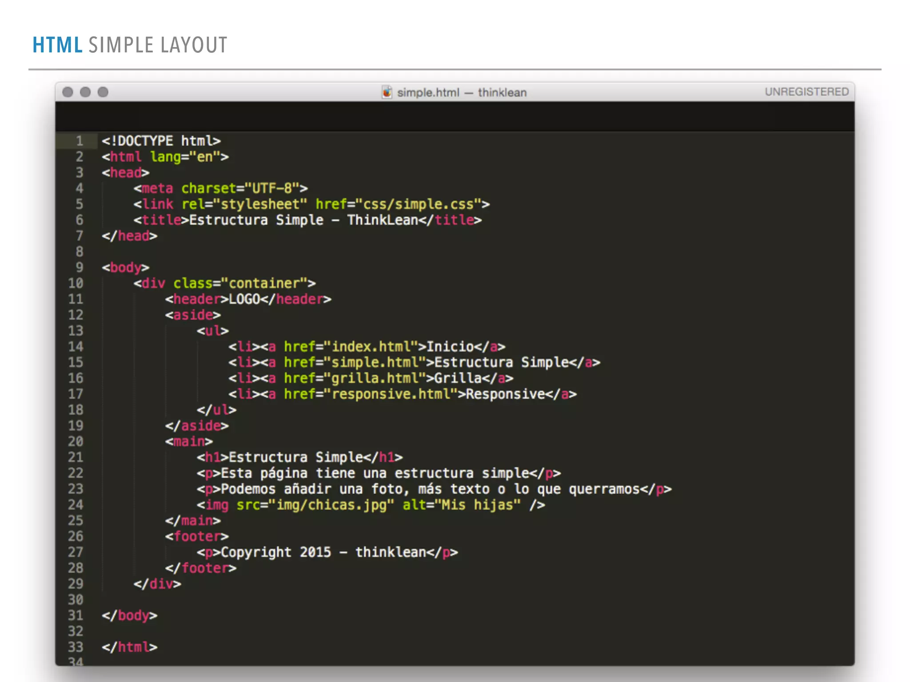Click the closing </div> tag
This screenshot has height=682, width=910.
[158, 584]
